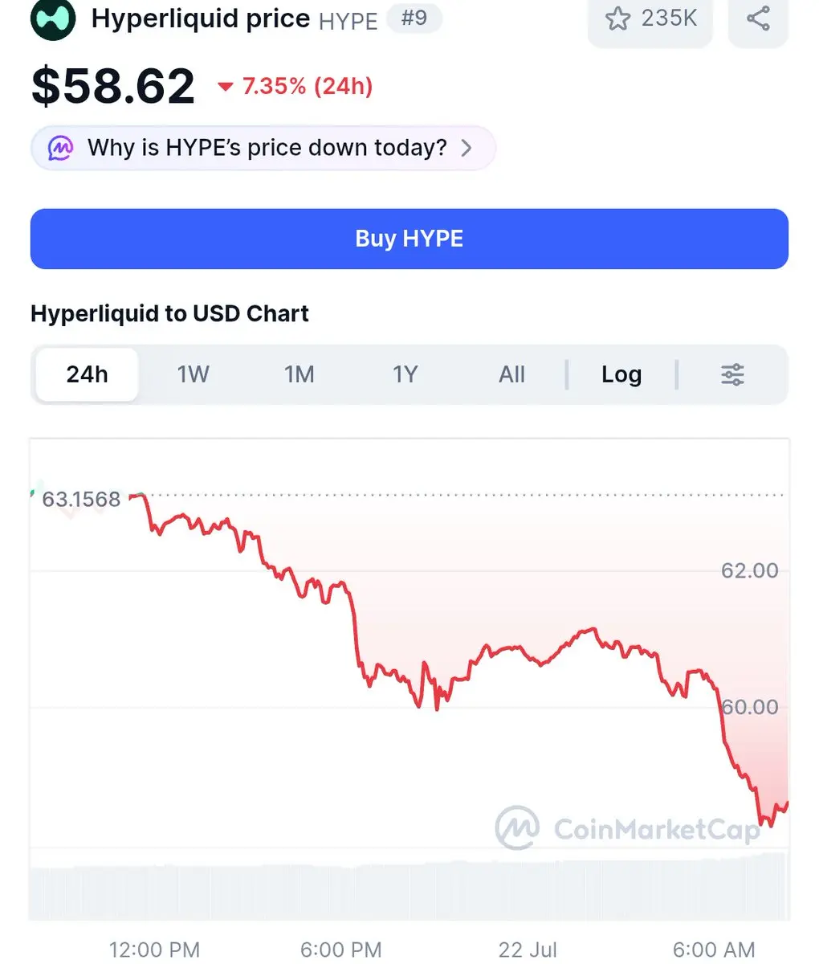
Task: Click the AI chat icon beside HYPE question
Action: 60,148
